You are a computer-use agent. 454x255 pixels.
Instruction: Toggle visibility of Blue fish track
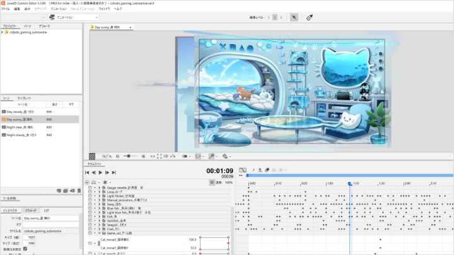click(x=90, y=208)
